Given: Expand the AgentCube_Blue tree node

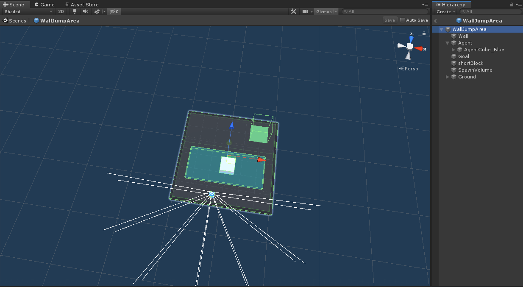Looking at the screenshot, I should coord(453,50).
